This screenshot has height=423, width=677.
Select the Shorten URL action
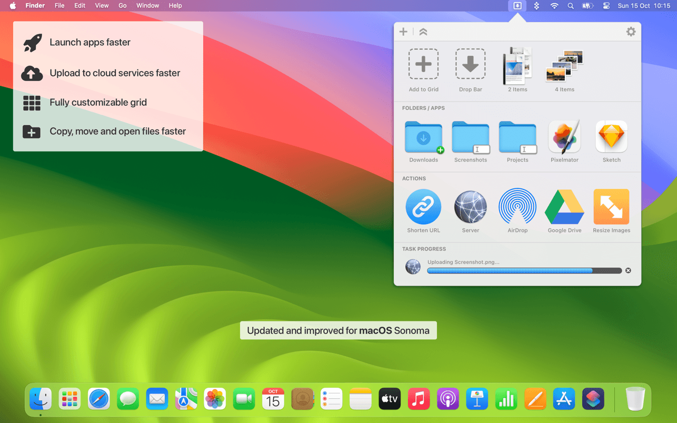point(423,207)
